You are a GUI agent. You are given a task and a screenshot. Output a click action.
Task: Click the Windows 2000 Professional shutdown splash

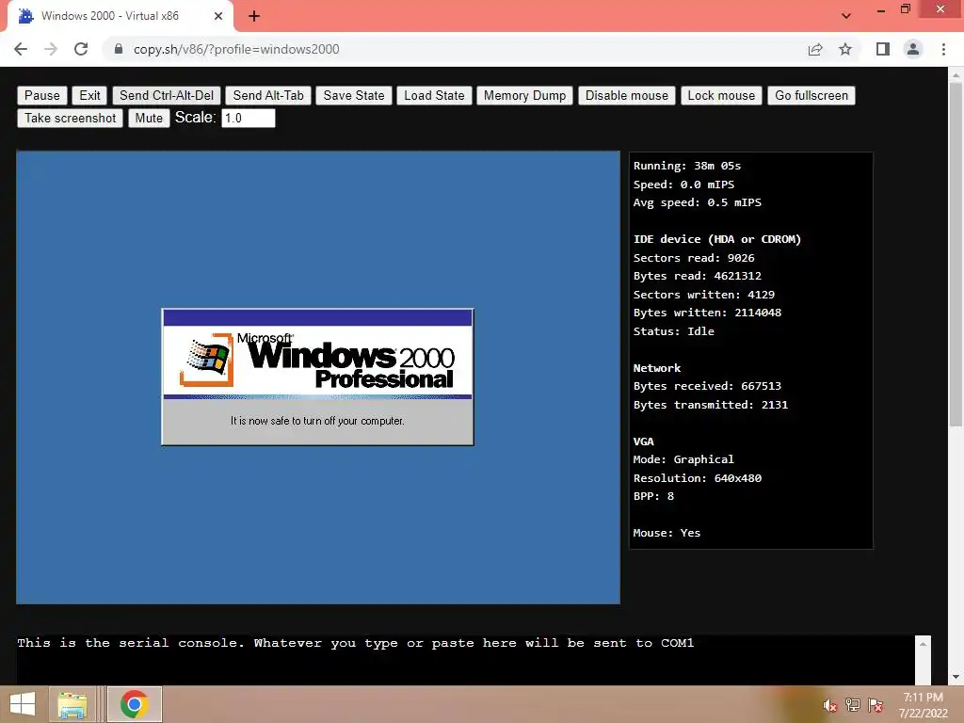coord(317,377)
